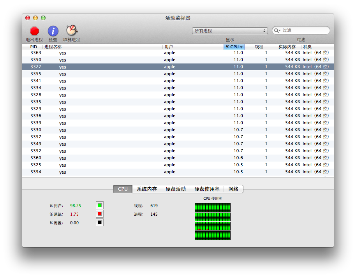The image size is (356, 278).
Task: Click the 1.75 system CPU percentage value
Action: 74,214
